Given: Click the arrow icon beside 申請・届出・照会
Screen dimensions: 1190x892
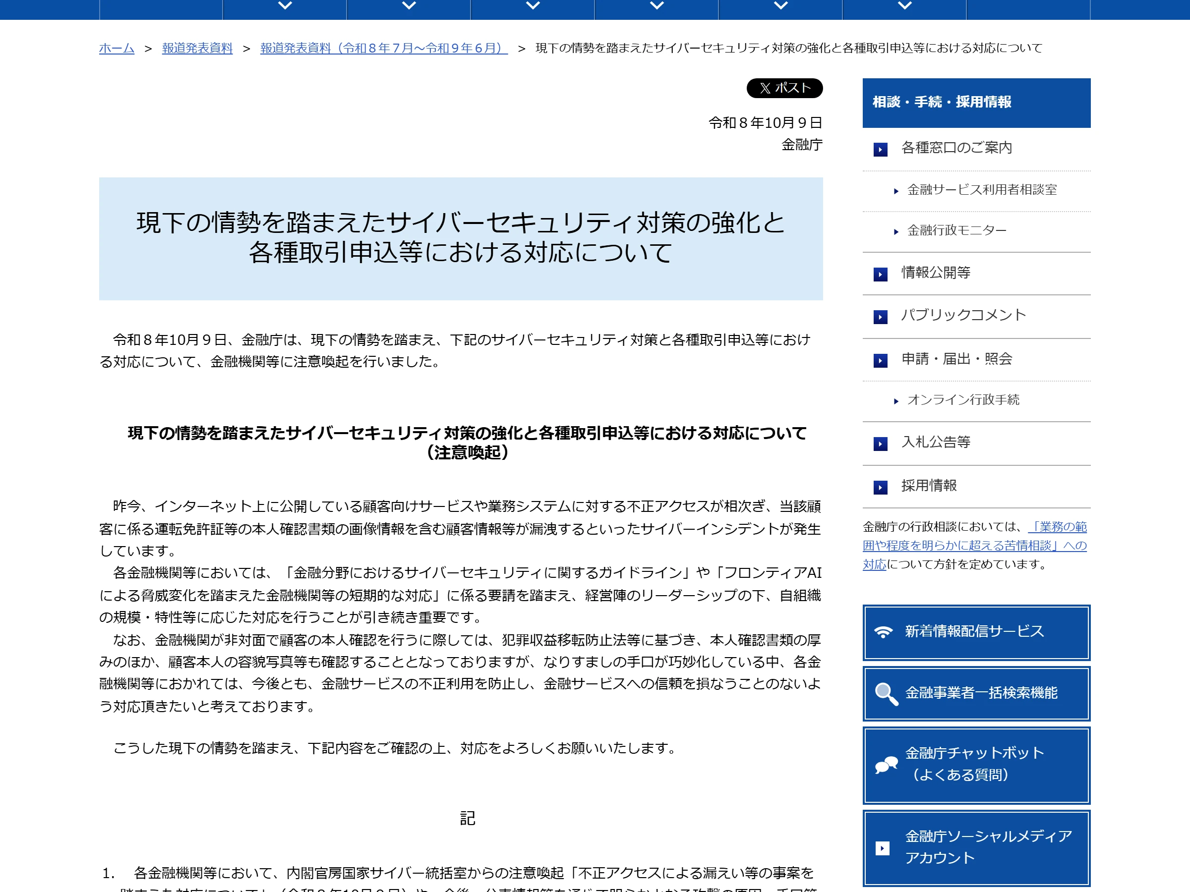Looking at the screenshot, I should (x=880, y=360).
